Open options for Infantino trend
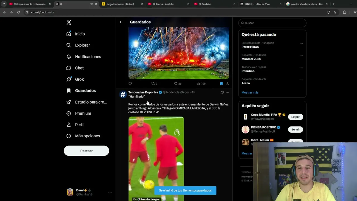The width and height of the screenshot is (357, 201). coord(301,68)
